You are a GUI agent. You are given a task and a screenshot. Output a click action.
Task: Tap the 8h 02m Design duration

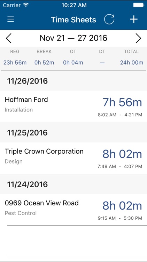[x=122, y=154]
